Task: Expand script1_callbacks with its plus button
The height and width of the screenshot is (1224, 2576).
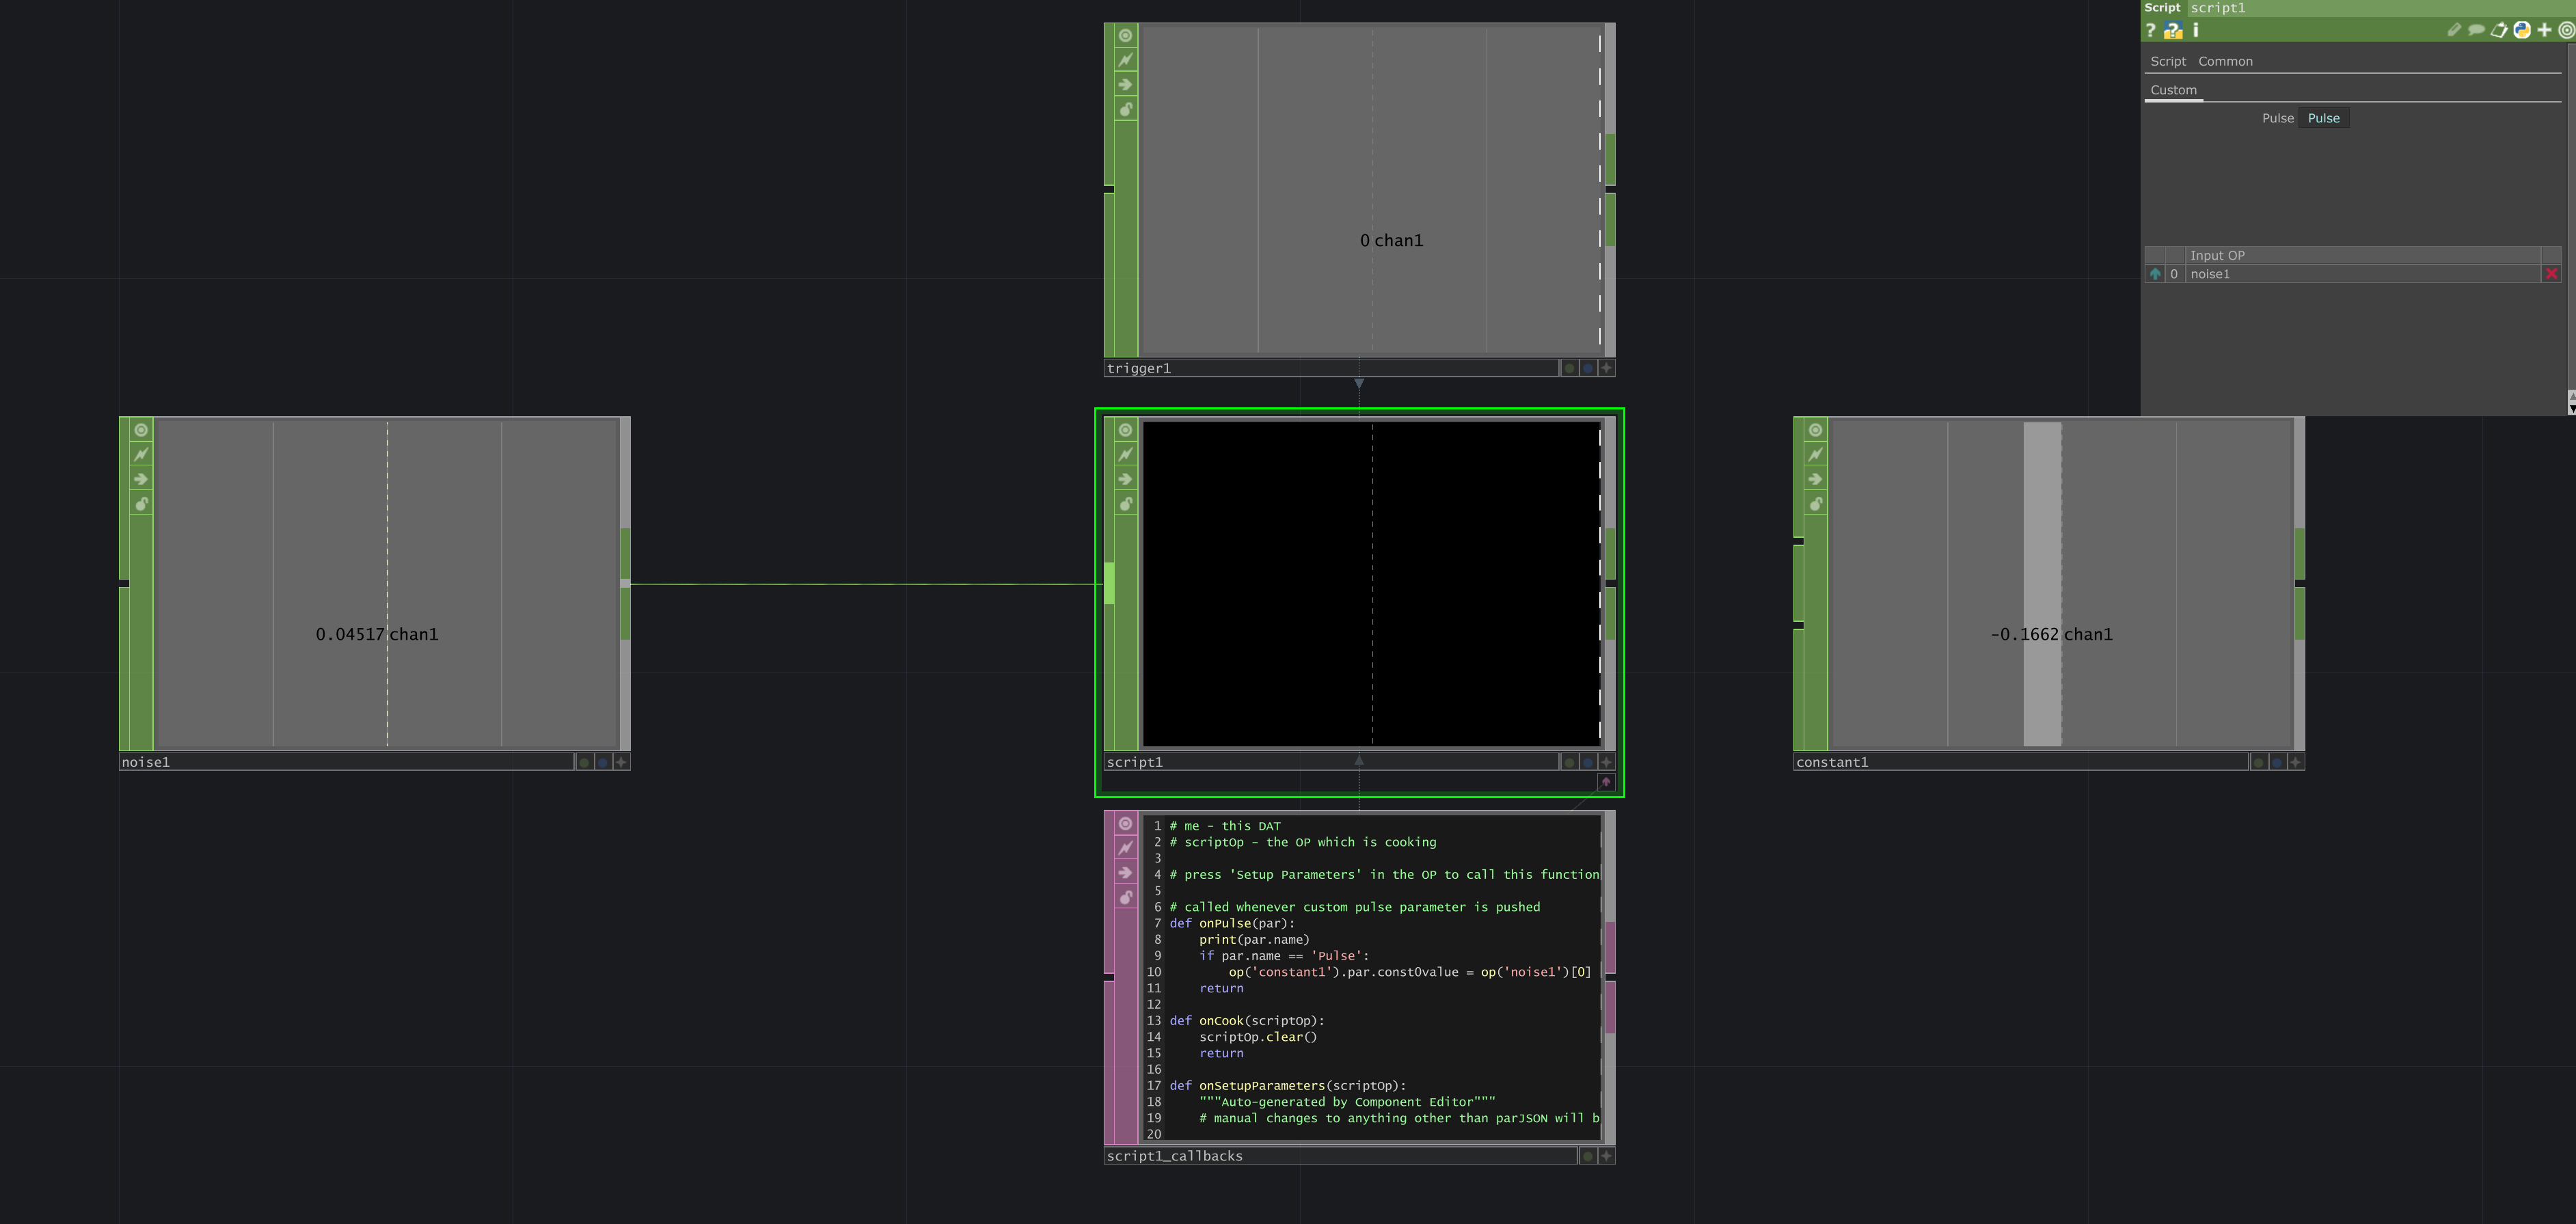Action: tap(1606, 1156)
